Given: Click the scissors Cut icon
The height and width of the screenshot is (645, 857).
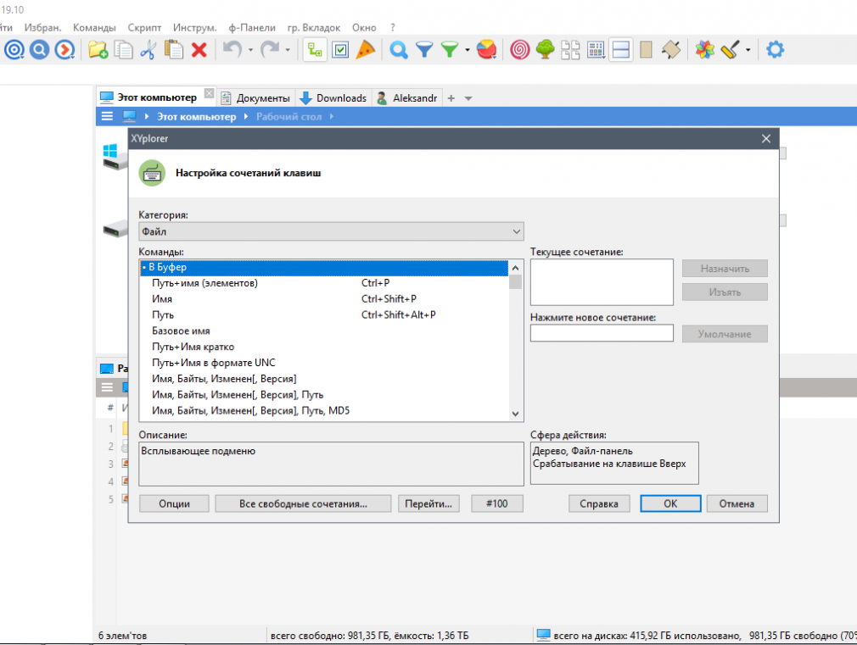Looking at the screenshot, I should pyautogui.click(x=148, y=50).
